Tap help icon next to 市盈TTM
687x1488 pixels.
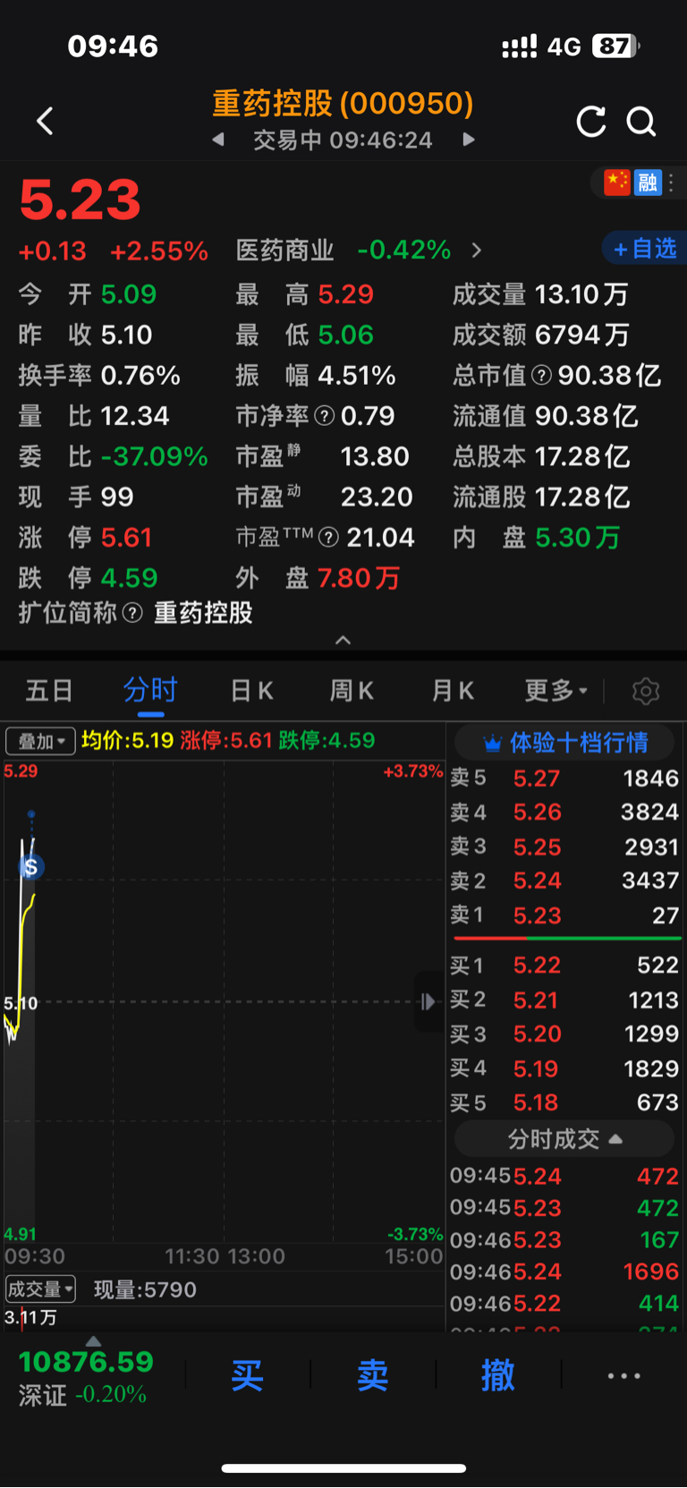[x=328, y=537]
